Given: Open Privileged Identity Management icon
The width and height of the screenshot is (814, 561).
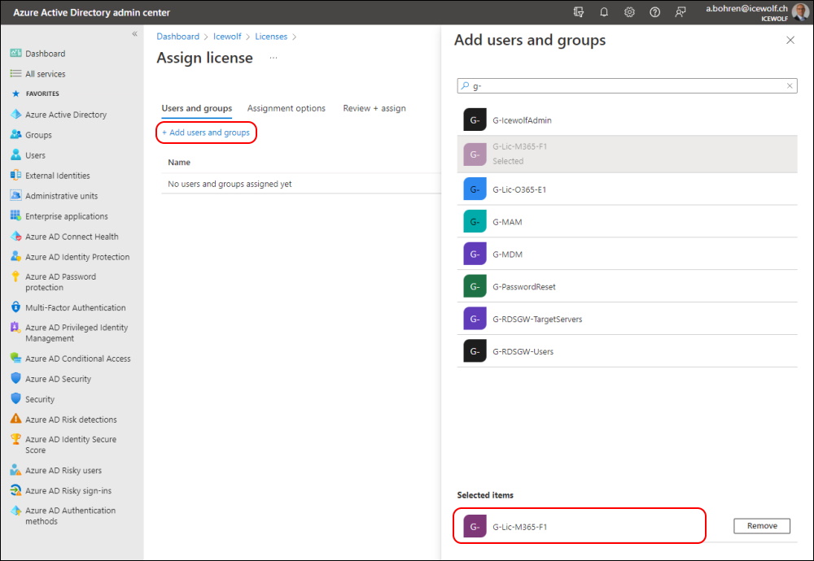Looking at the screenshot, I should click(x=16, y=328).
